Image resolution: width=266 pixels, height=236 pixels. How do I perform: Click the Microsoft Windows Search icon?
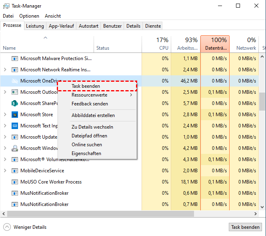15,148
